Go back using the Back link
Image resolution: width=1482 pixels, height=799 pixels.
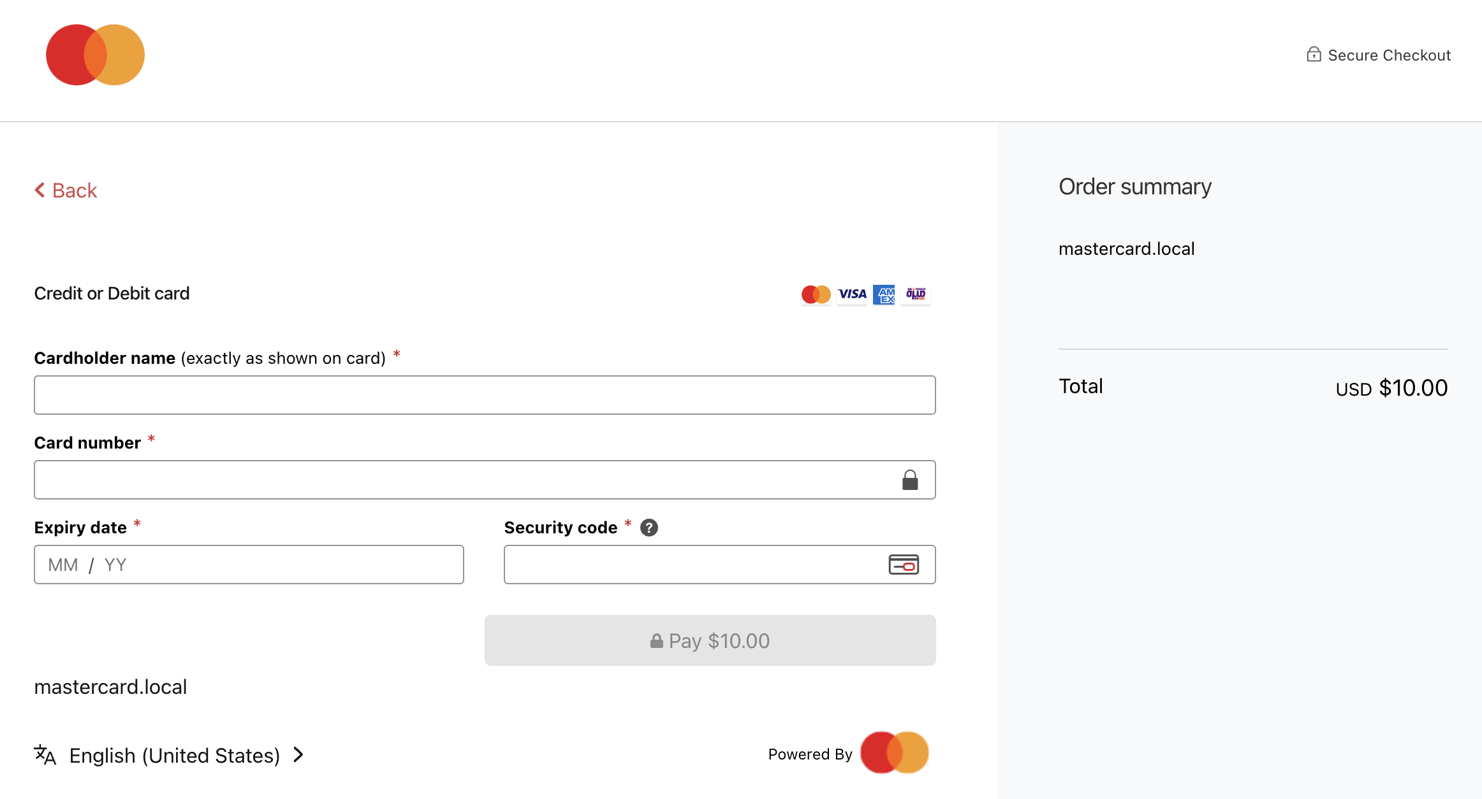[x=66, y=191]
